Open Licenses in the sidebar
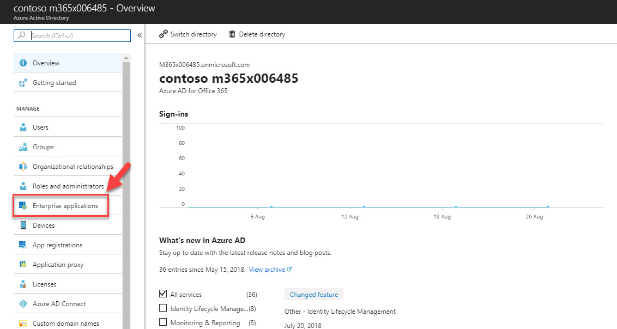617x329 pixels. click(68, 284)
